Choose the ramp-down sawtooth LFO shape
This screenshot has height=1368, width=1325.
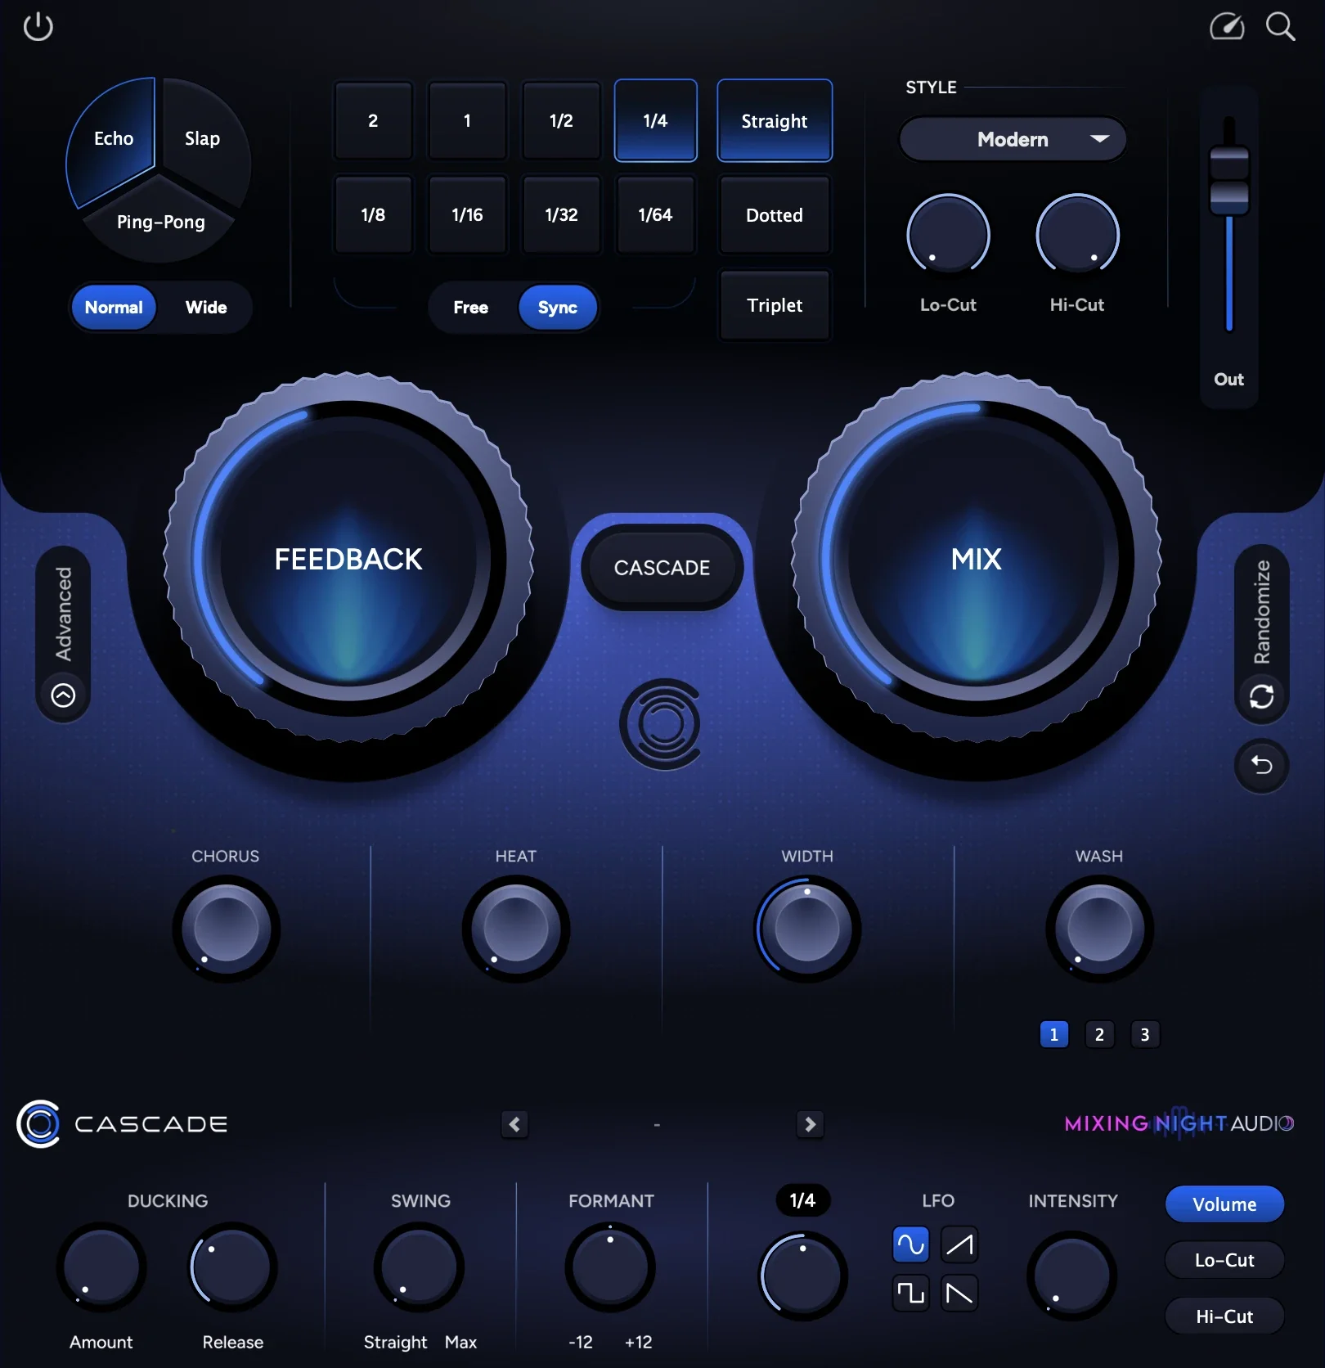(959, 1293)
